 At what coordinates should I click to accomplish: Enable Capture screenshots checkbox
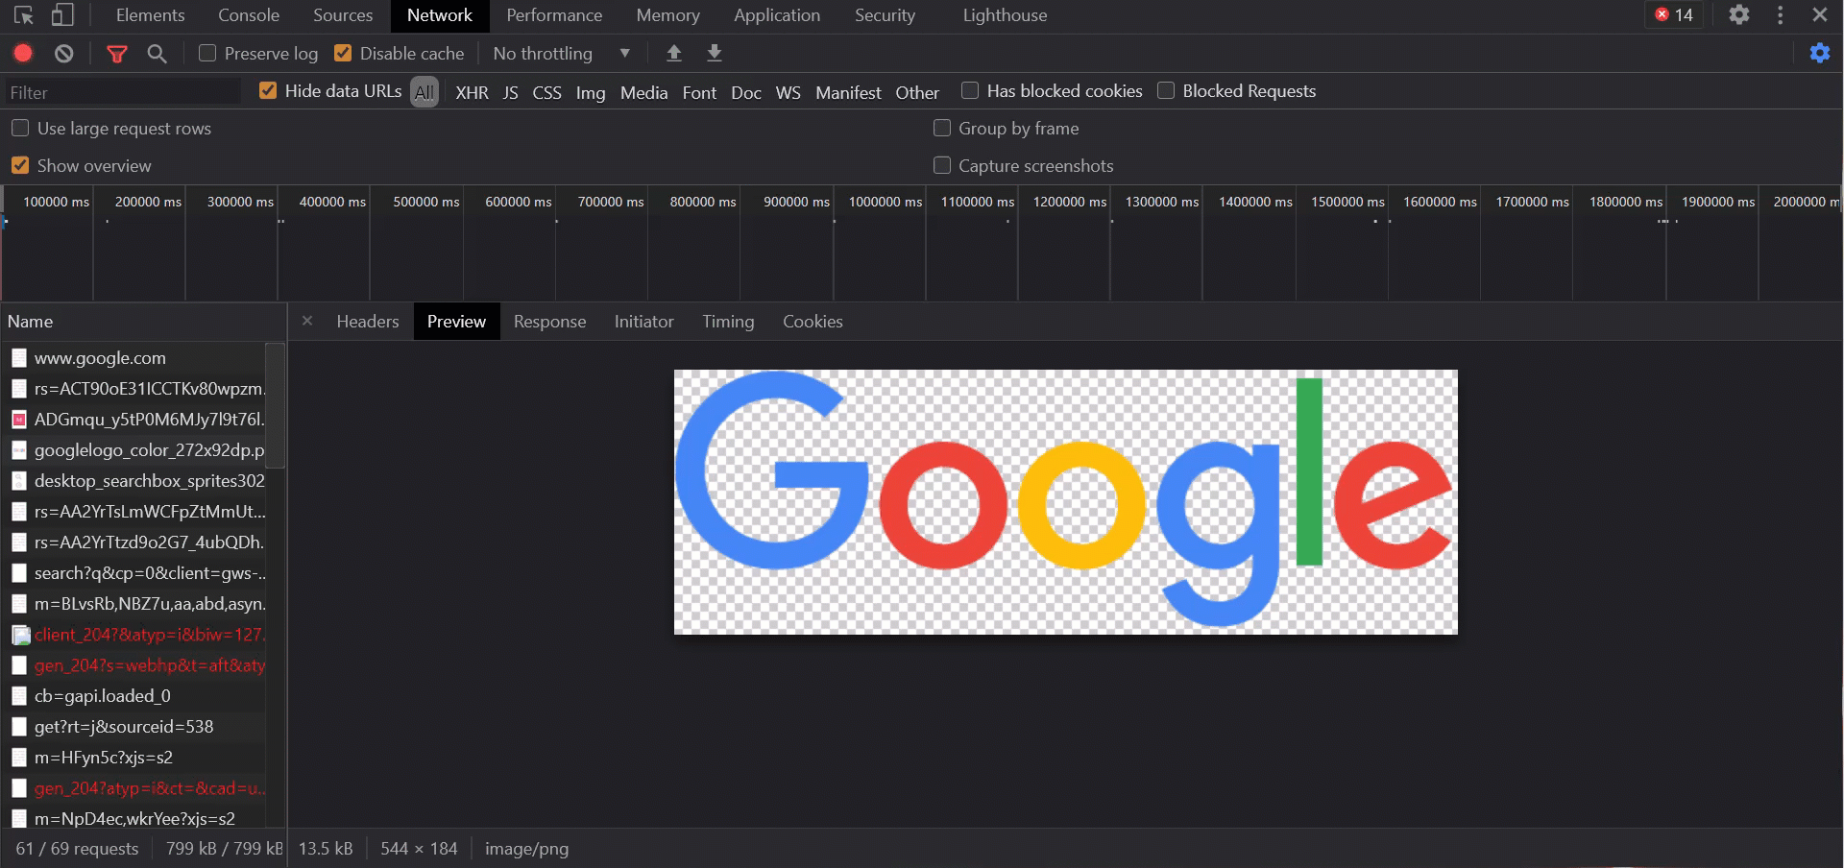coord(942,166)
